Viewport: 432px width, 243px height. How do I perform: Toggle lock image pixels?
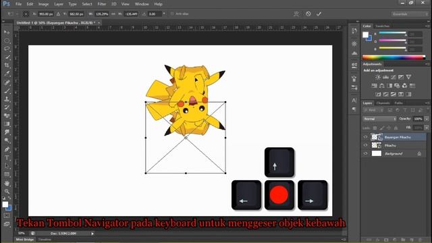(382, 128)
